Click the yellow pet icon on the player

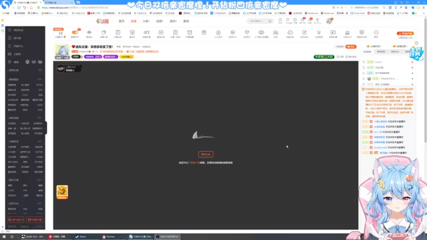(62, 192)
